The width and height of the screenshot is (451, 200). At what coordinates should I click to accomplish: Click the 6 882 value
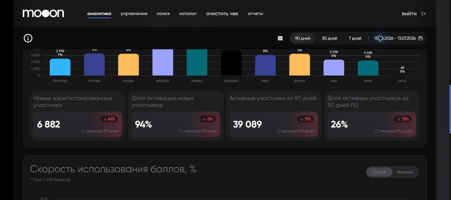(49, 124)
